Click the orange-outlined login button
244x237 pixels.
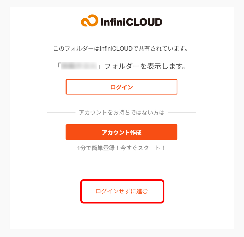click(121, 87)
